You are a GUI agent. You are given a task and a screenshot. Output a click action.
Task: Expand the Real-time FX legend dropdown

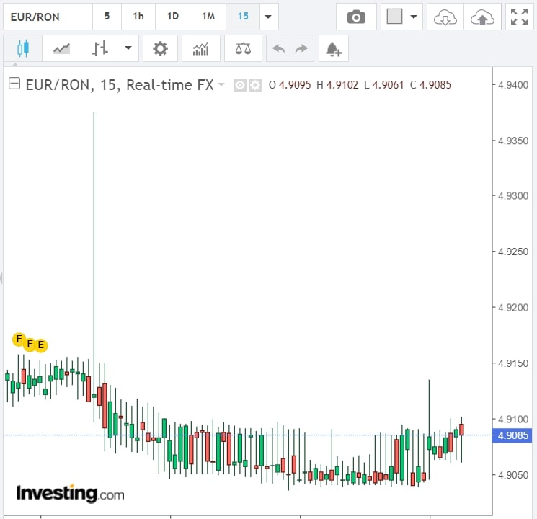click(x=221, y=85)
